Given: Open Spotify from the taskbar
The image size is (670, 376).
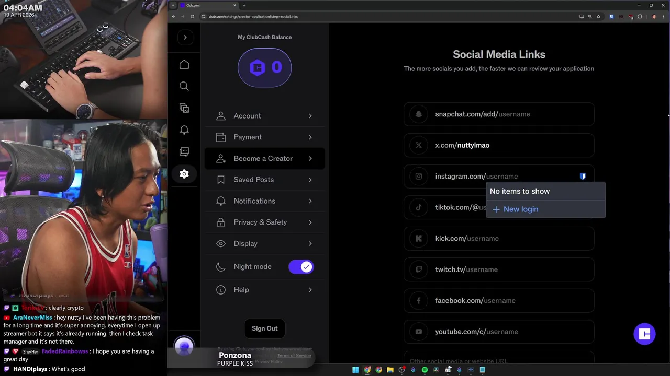Looking at the screenshot, I should click(x=425, y=370).
